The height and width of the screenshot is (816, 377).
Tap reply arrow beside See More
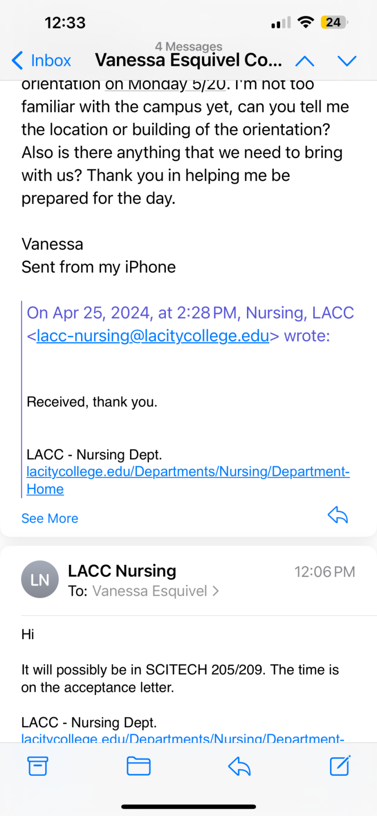[338, 515]
